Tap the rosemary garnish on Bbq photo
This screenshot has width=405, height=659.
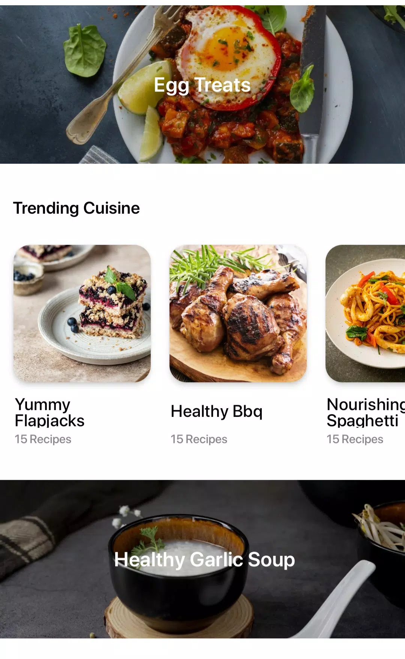(x=217, y=265)
